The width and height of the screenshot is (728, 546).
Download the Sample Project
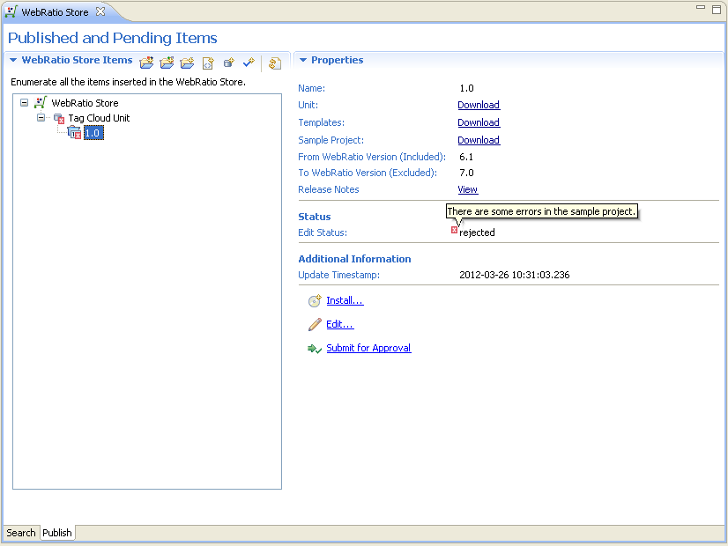pos(479,140)
